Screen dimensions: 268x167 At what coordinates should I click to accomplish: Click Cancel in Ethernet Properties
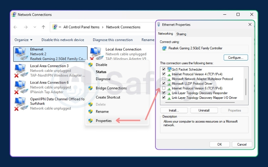(242, 144)
